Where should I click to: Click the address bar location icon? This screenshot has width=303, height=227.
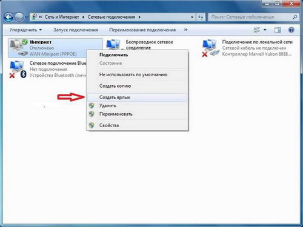(x=34, y=17)
